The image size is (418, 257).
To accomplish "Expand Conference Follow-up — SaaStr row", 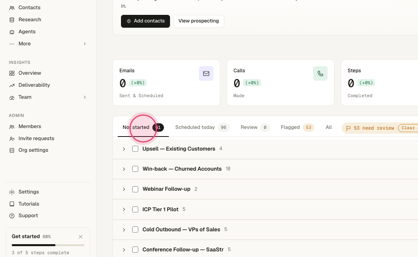I will click(124, 249).
